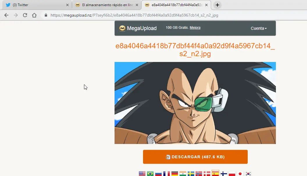Select the France flag language
Image resolution: width=307 pixels, height=176 pixels.
click(x=167, y=174)
